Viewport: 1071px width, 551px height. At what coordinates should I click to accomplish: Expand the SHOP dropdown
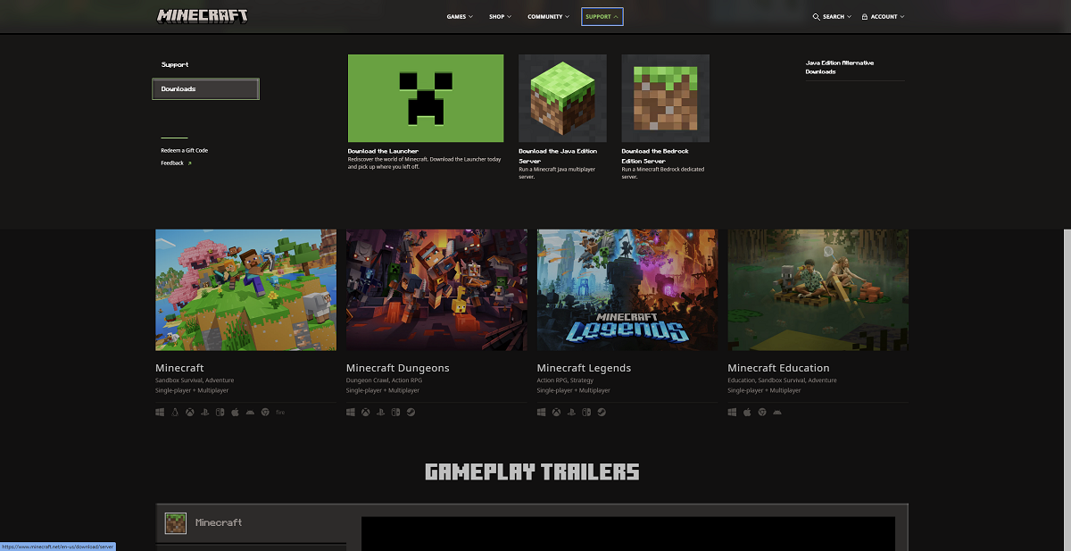pos(499,16)
